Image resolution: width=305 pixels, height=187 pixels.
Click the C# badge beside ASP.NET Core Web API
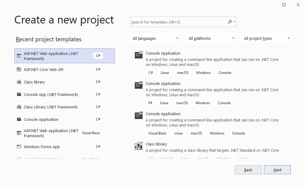(x=98, y=69)
